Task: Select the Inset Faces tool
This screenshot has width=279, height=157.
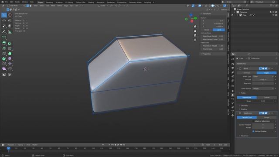Action: click(x=10, y=43)
